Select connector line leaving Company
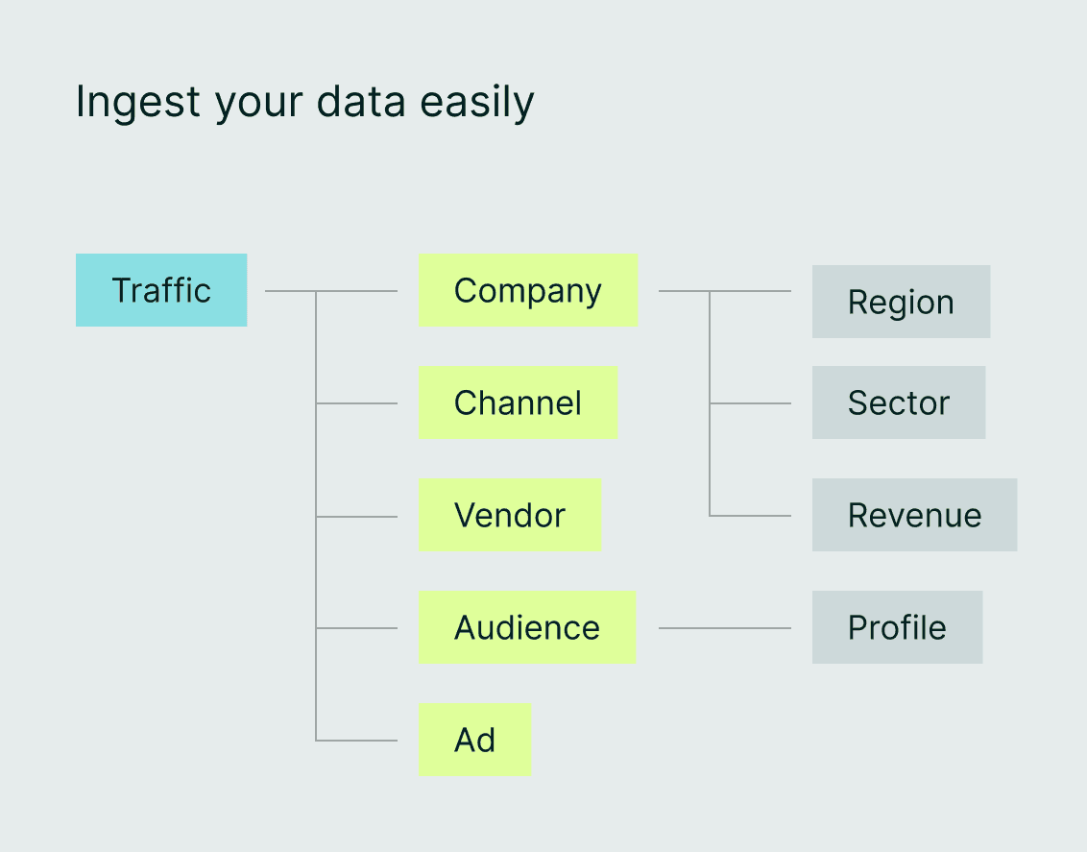This screenshot has width=1087, height=852. (725, 291)
